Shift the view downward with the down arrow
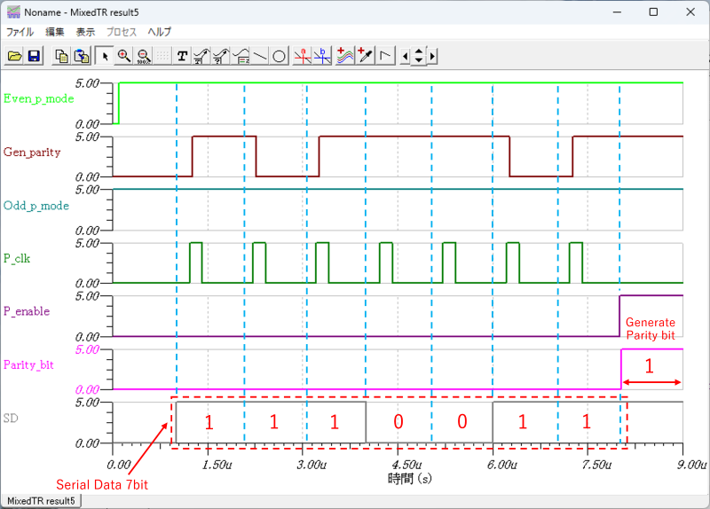Viewport: 710px width, 509px height. click(x=419, y=60)
